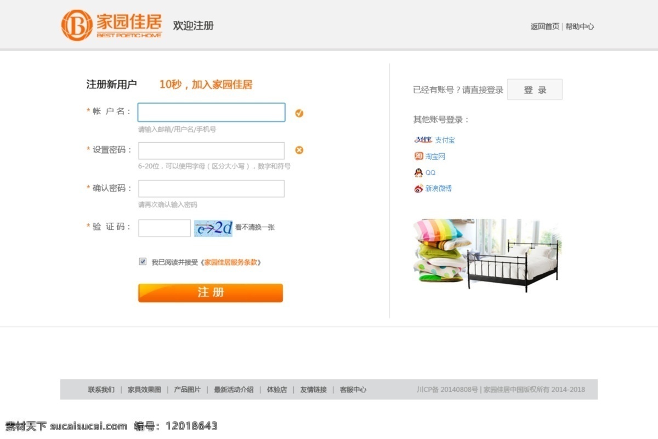Click the 新浪微博 Weibo eye icon
The height and width of the screenshot is (439, 658).
click(x=418, y=188)
